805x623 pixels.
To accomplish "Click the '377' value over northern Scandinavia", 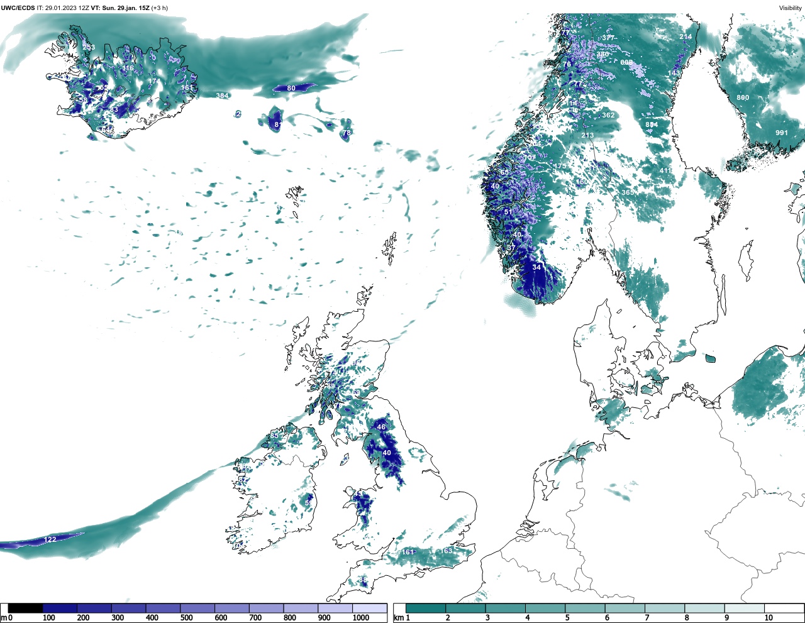I will point(608,38).
